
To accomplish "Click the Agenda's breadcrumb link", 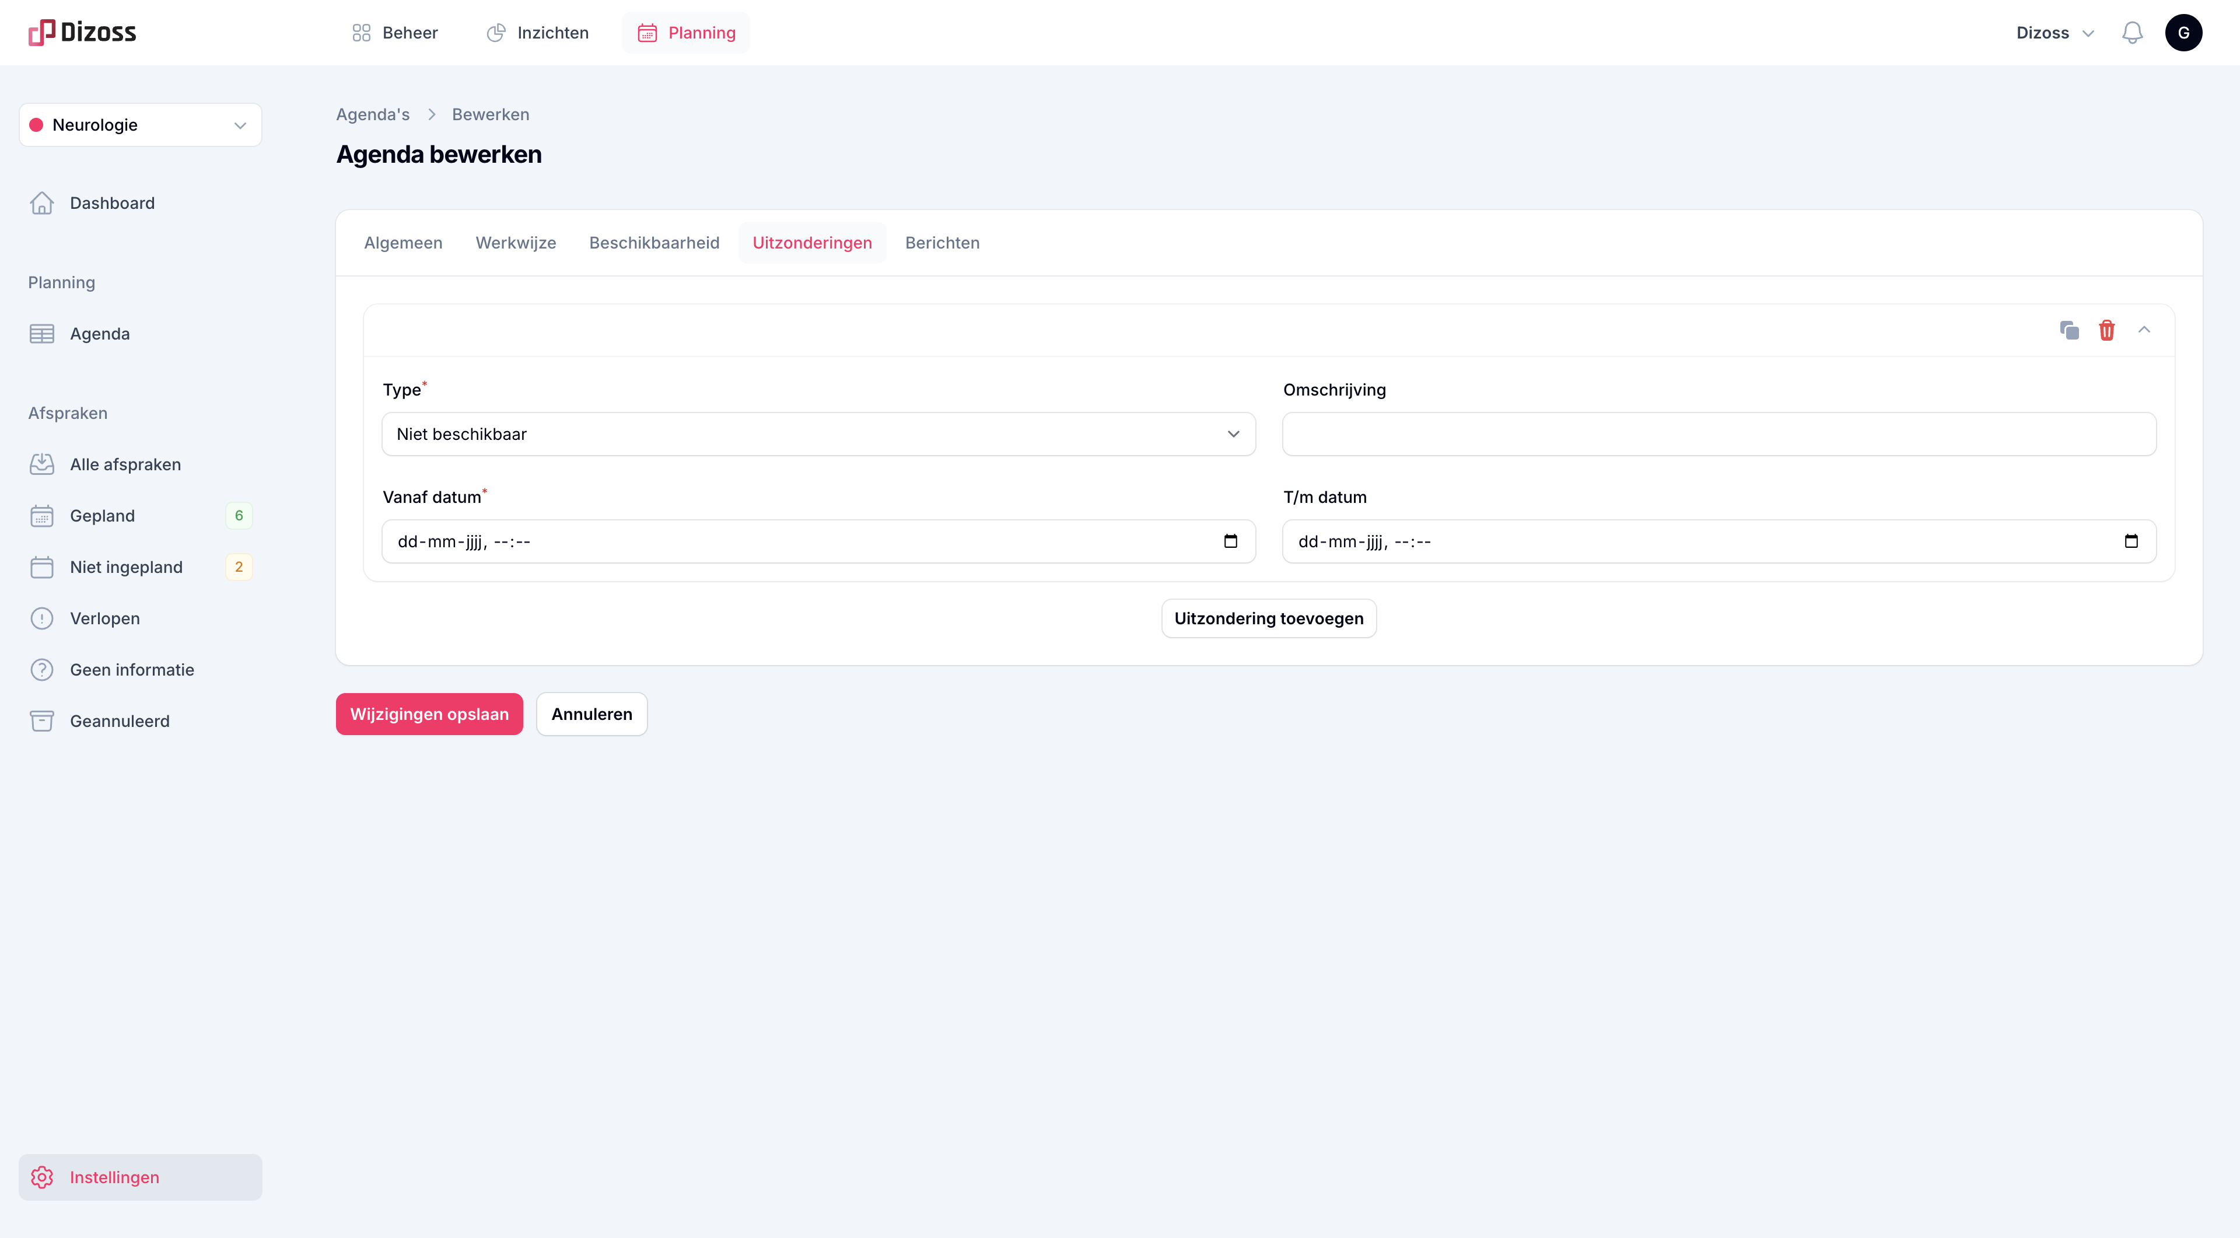I will pyautogui.click(x=372, y=115).
